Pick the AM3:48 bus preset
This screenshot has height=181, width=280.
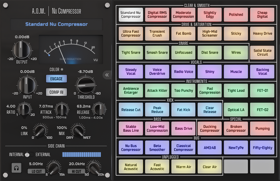[210, 148]
